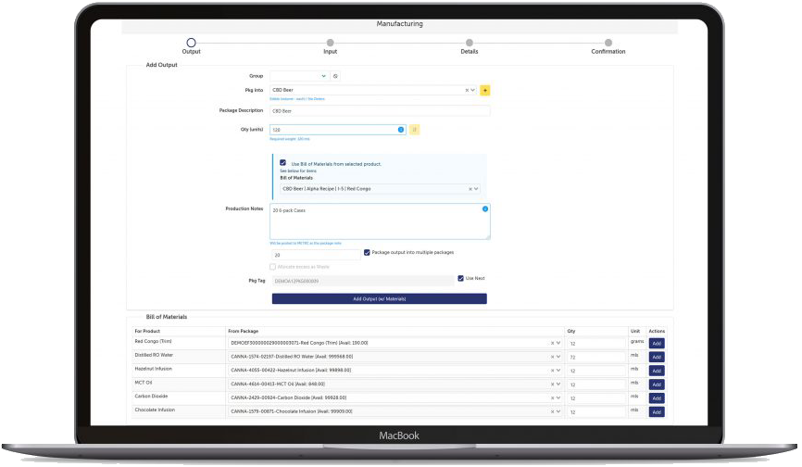Click the blue info icon in Qty field
Image resolution: width=802 pixels, height=467 pixels.
click(401, 130)
